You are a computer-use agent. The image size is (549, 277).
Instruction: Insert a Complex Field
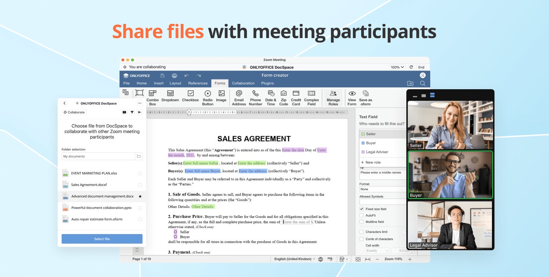(x=311, y=98)
